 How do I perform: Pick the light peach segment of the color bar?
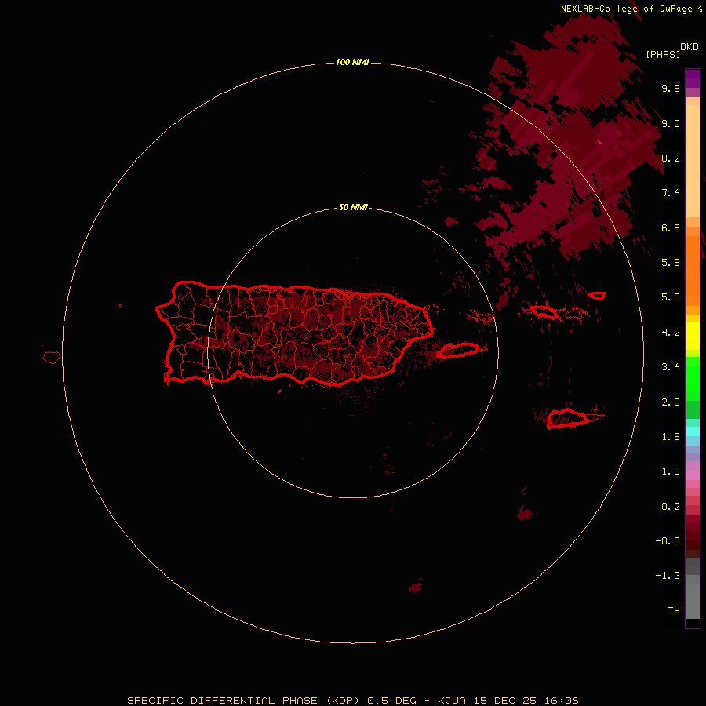[693, 161]
